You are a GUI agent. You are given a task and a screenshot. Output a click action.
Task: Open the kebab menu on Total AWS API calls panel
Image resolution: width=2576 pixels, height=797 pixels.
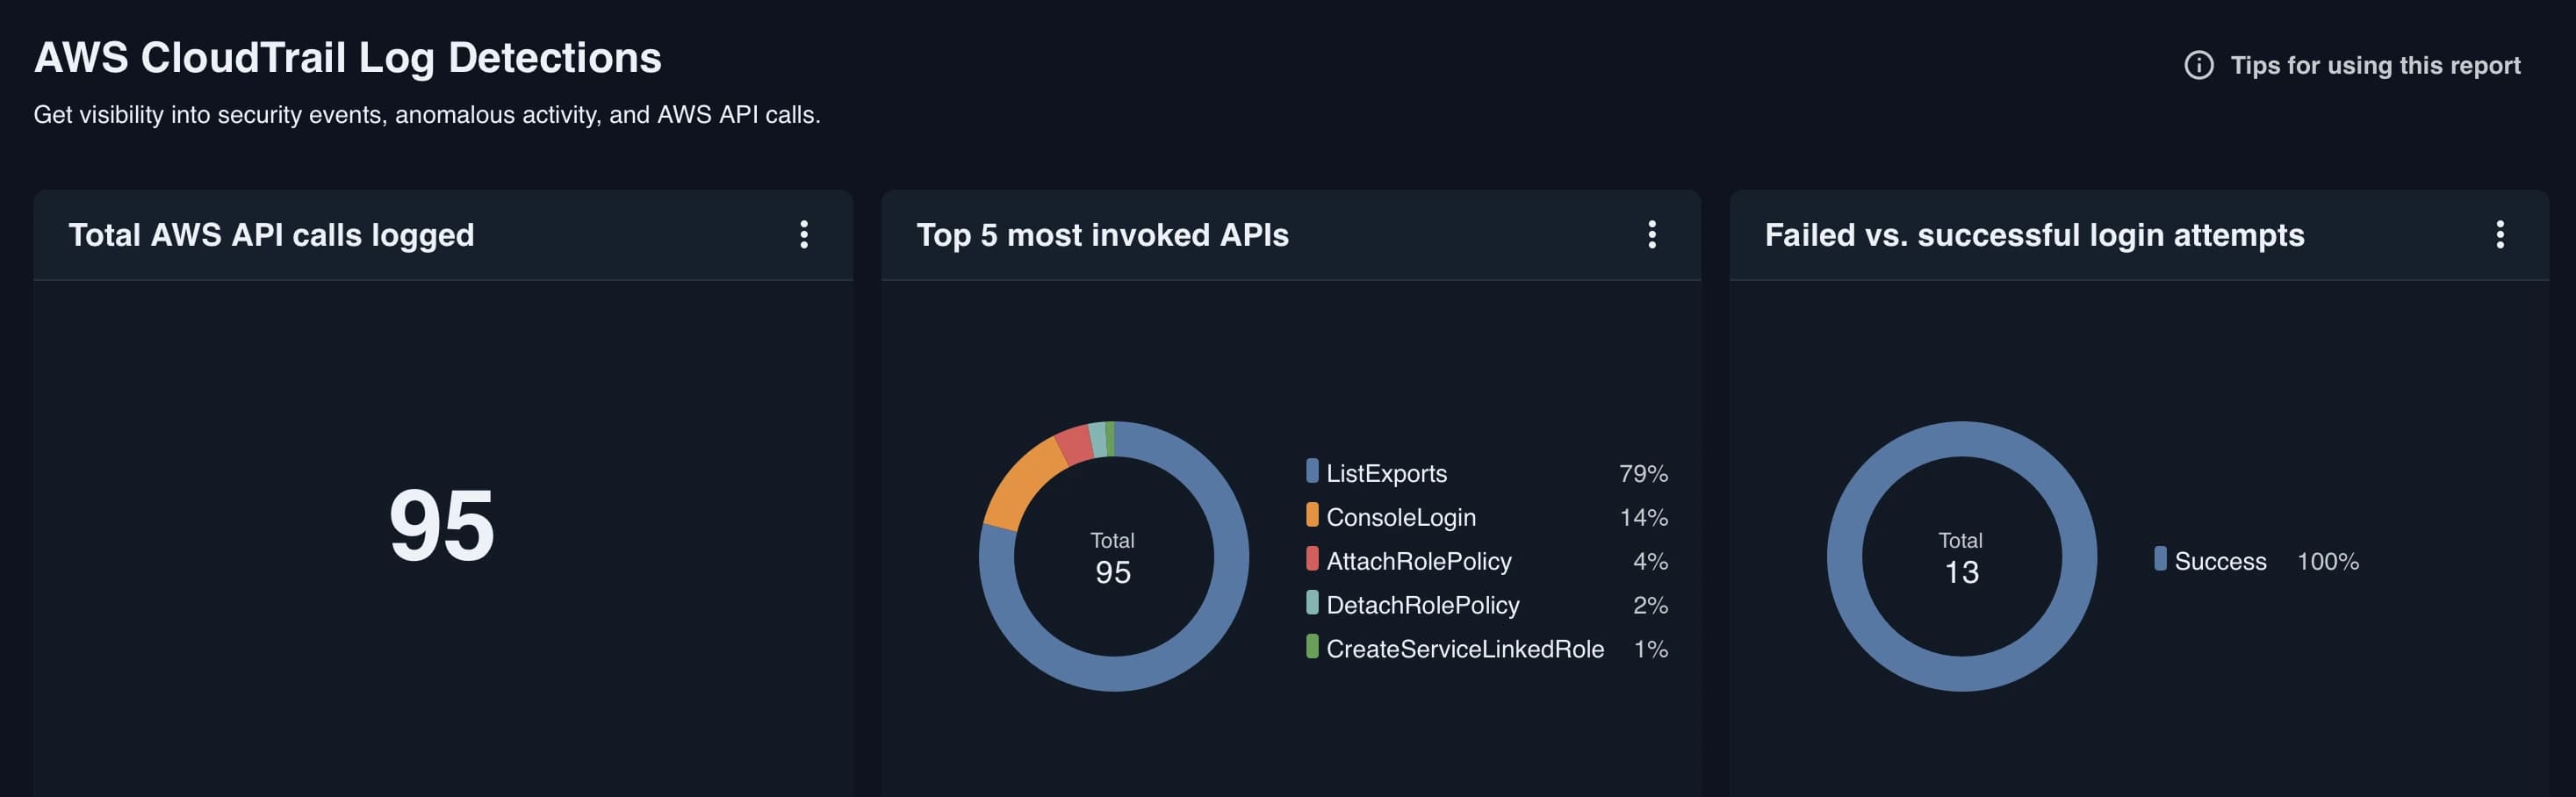click(803, 236)
